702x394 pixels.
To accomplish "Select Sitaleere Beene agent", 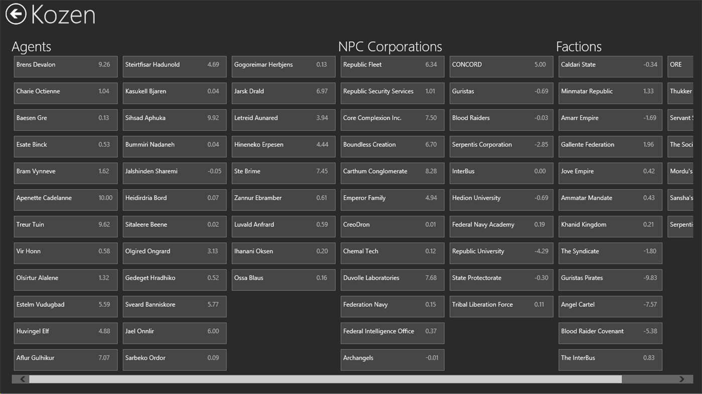I will coord(175,226).
